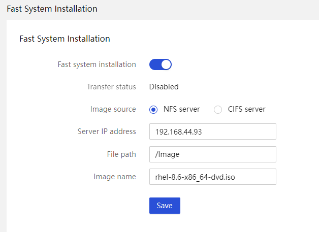The height and width of the screenshot is (232, 319).
Task: Click the 'Fast system installation' field label
Action: (x=97, y=64)
